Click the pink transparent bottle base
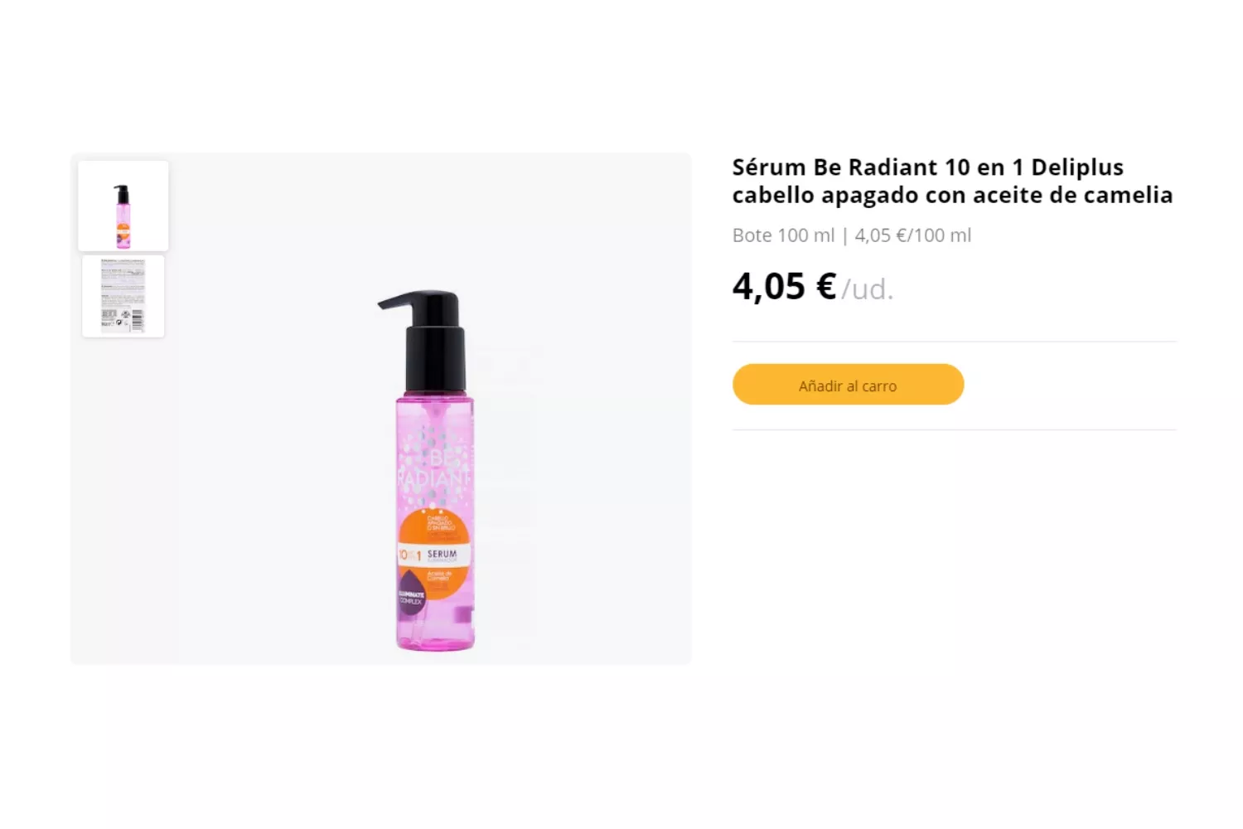 pyautogui.click(x=435, y=633)
